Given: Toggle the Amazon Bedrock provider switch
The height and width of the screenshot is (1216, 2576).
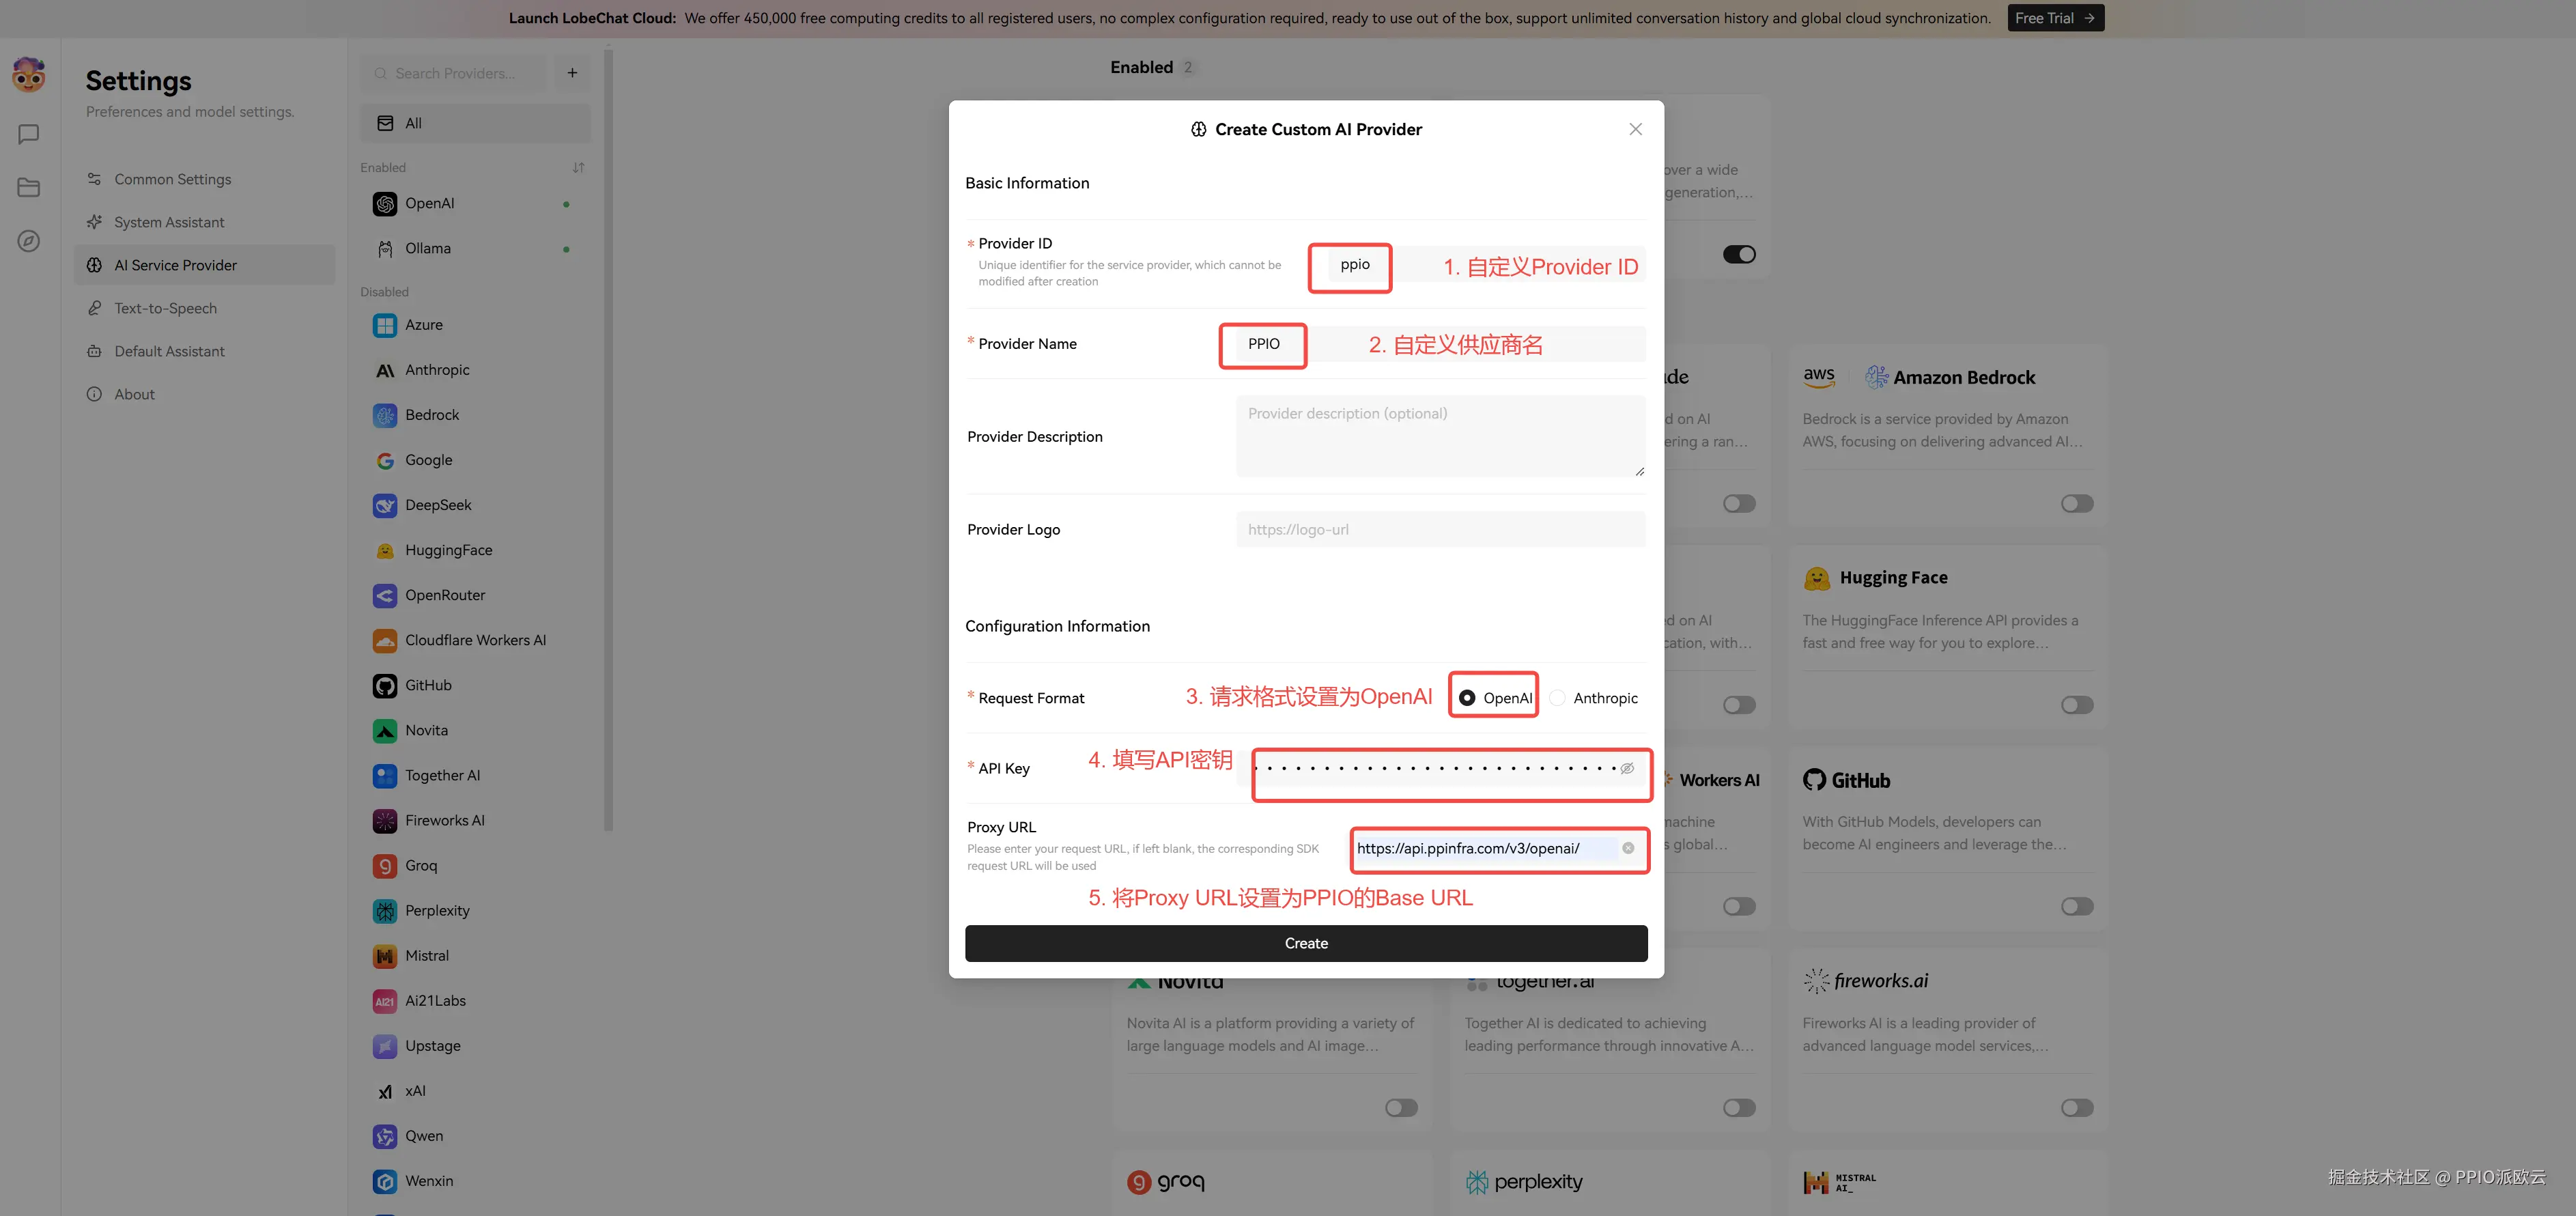Looking at the screenshot, I should [x=2076, y=504].
